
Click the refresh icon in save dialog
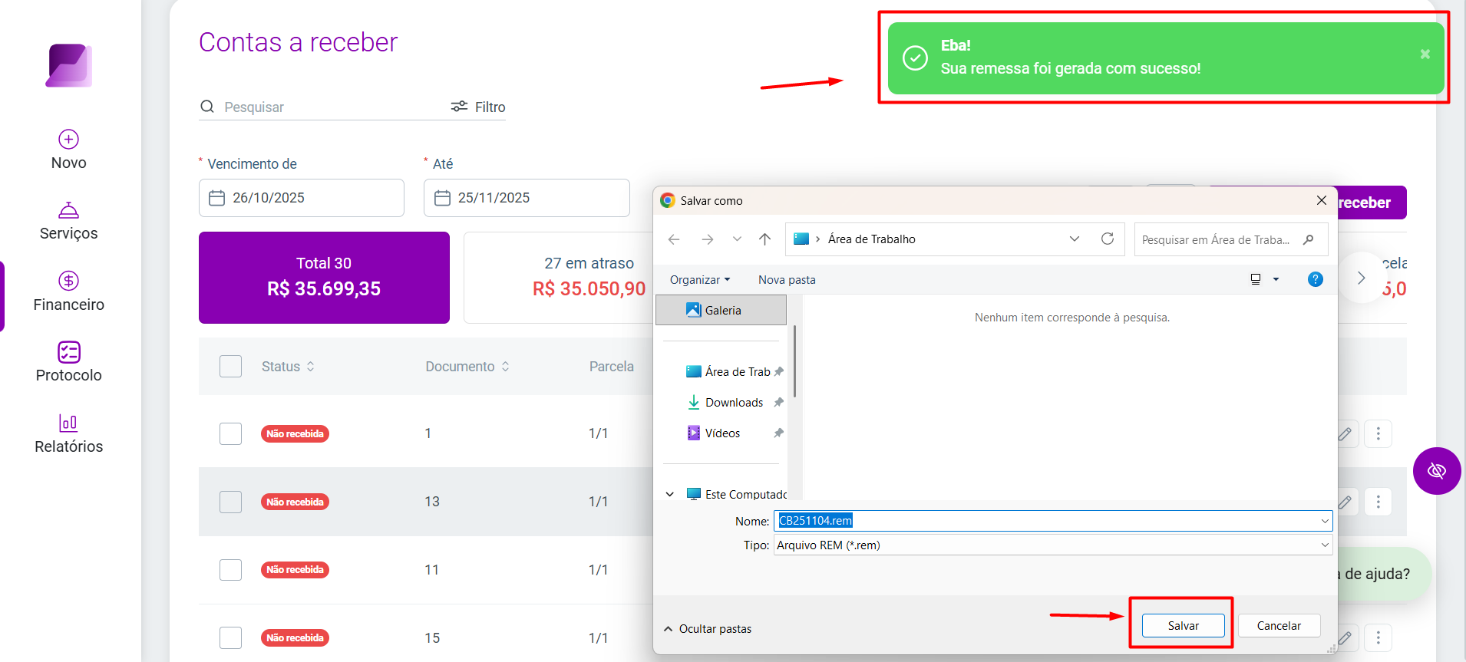(x=1108, y=239)
